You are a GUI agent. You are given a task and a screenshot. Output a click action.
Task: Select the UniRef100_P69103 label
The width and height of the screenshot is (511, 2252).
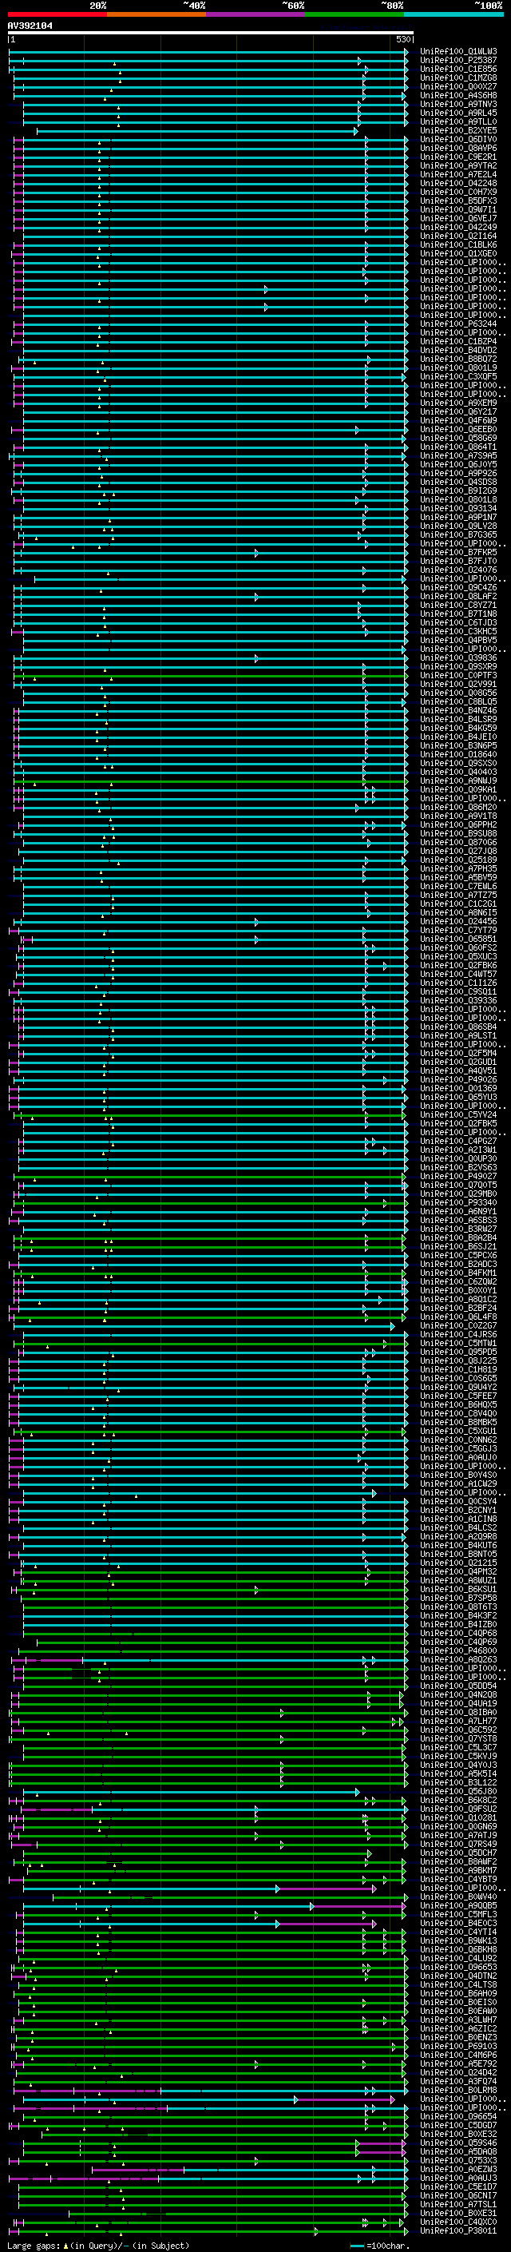[x=458, y=2047]
